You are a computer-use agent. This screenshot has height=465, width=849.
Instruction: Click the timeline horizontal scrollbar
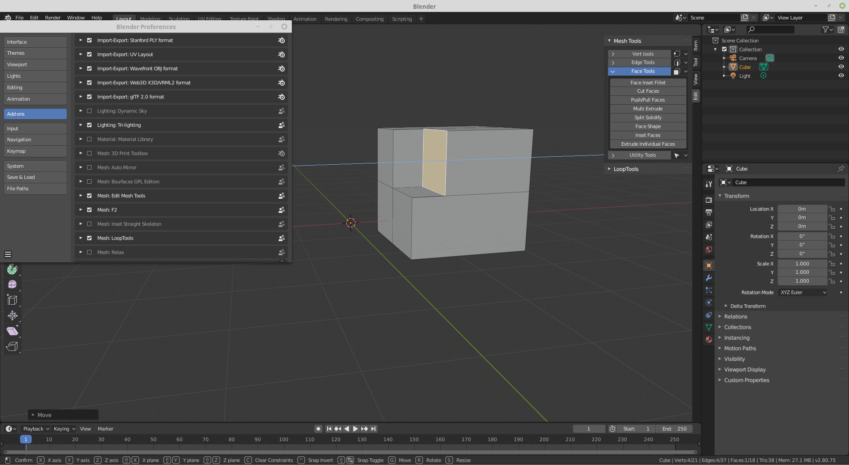350,452
